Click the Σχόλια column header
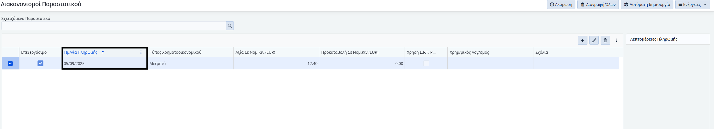The image size is (714, 129). point(542,52)
